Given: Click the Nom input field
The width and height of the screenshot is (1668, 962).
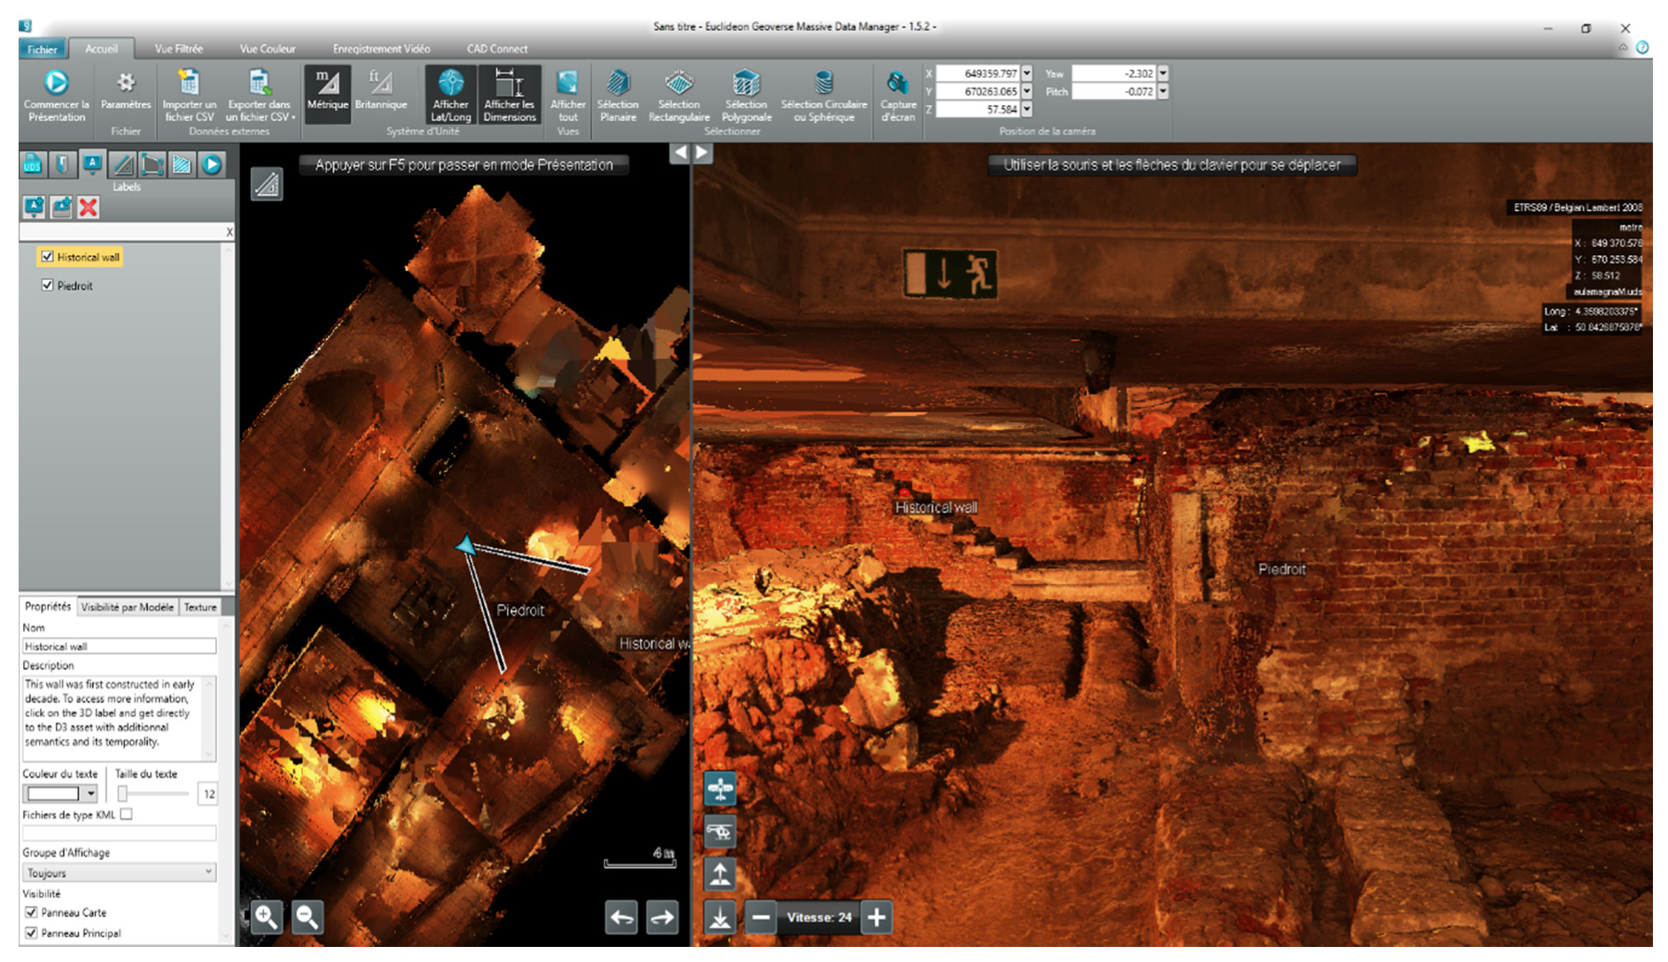Looking at the screenshot, I should [119, 647].
